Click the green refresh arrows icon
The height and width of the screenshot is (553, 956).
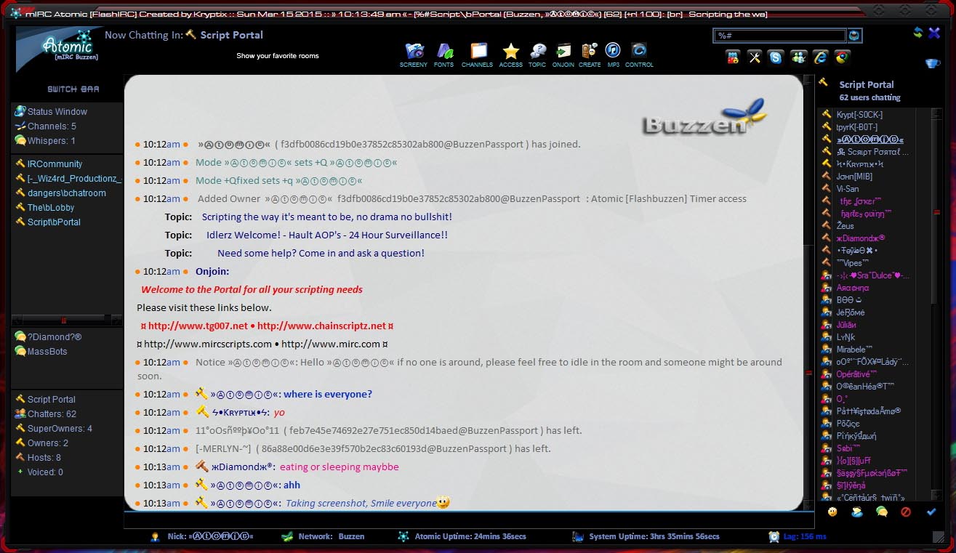(x=918, y=33)
